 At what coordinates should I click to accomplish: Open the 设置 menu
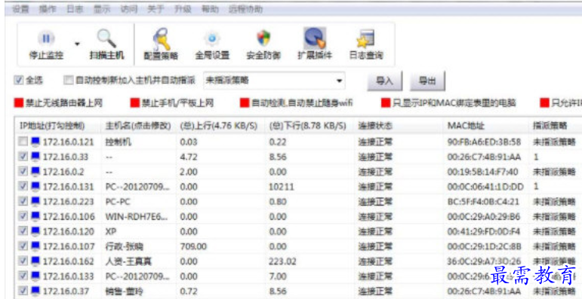pos(21,9)
